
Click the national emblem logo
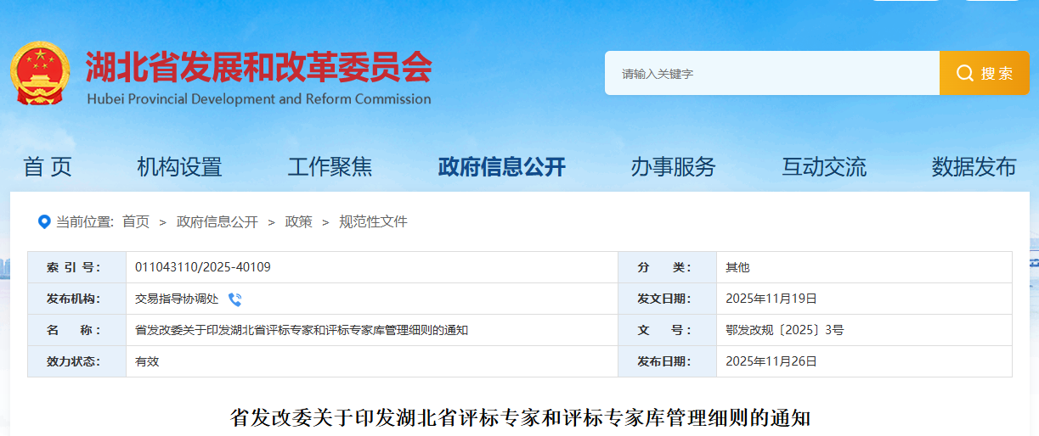42,74
